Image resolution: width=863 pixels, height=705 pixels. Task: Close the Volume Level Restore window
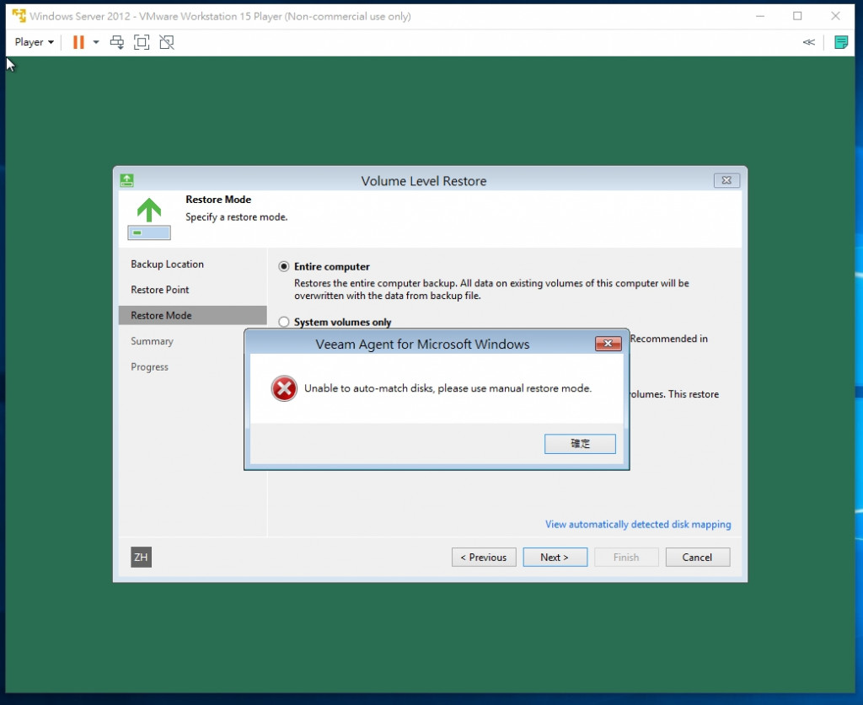[x=726, y=180]
